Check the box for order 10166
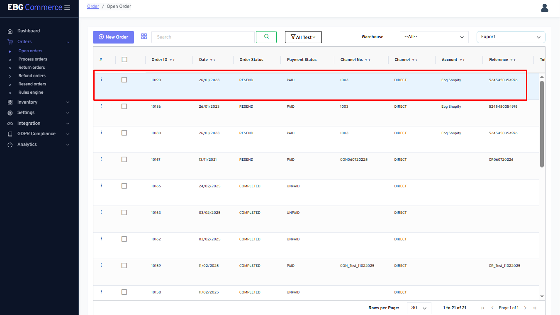 click(124, 186)
